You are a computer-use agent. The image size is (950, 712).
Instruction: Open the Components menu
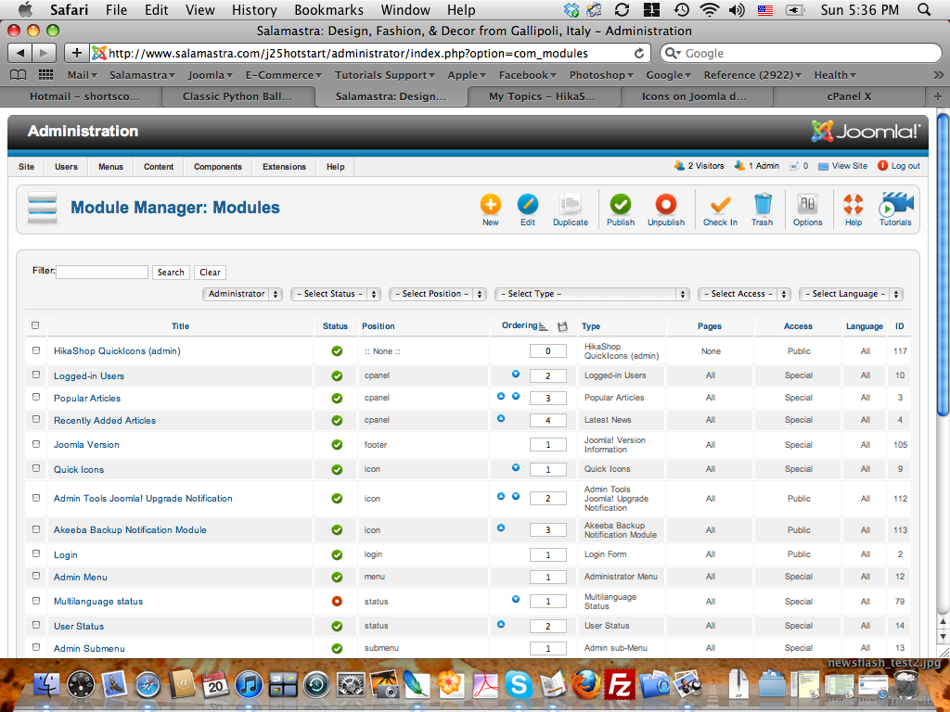pyautogui.click(x=217, y=167)
